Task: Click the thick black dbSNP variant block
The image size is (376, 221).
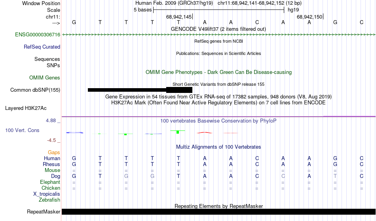Action: (x=179, y=90)
